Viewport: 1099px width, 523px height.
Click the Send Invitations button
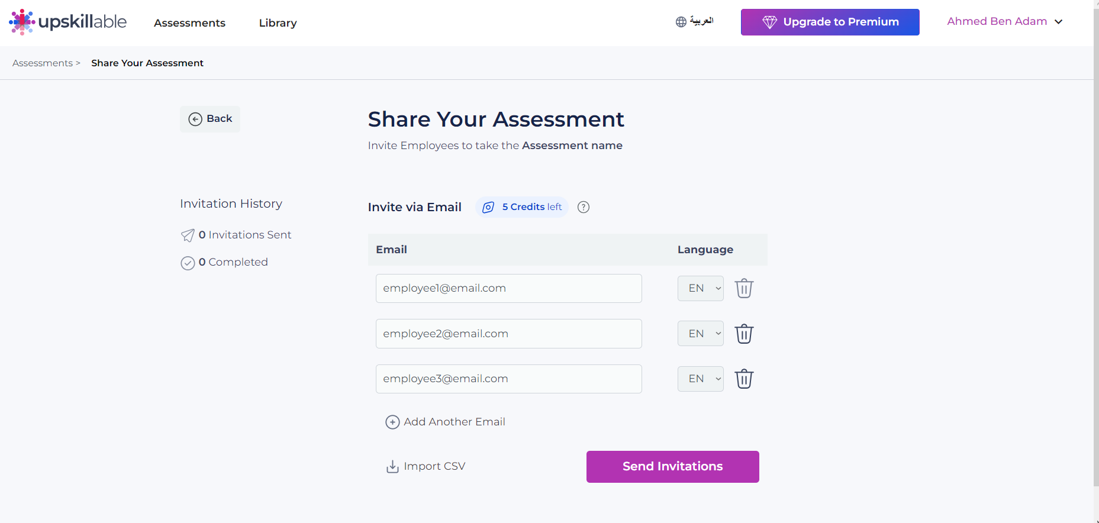click(x=673, y=467)
